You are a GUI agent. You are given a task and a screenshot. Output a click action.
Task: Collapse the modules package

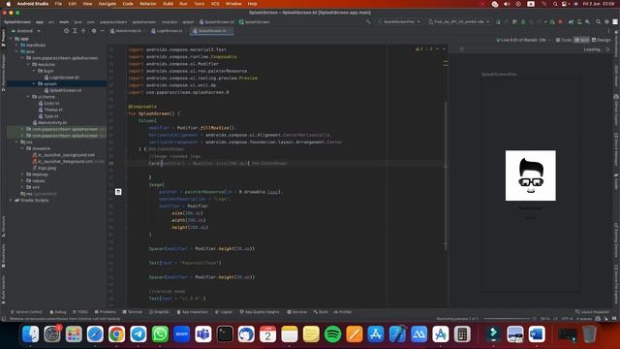coord(28,65)
